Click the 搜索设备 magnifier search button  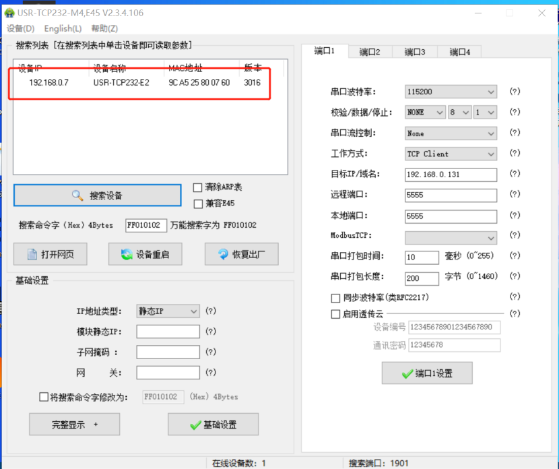[x=97, y=195]
